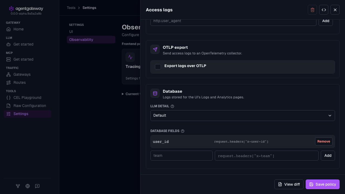Screen dimensions: 345x194
Task: Click Add next to the team field
Action: (328, 155)
